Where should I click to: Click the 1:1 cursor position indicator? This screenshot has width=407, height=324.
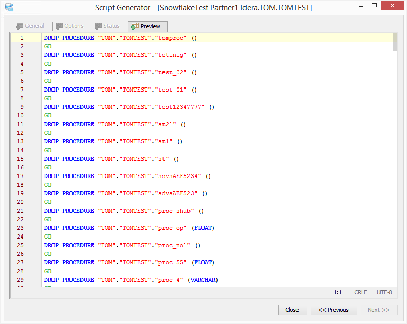pos(338,292)
